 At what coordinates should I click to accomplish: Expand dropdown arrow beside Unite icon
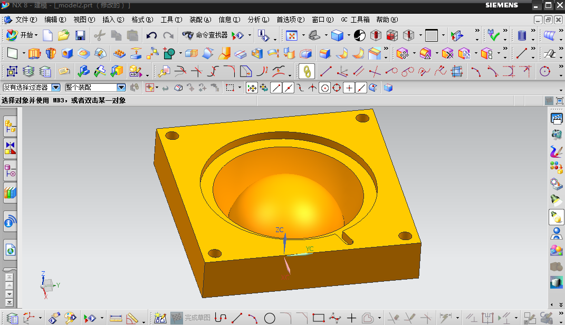tap(180, 54)
